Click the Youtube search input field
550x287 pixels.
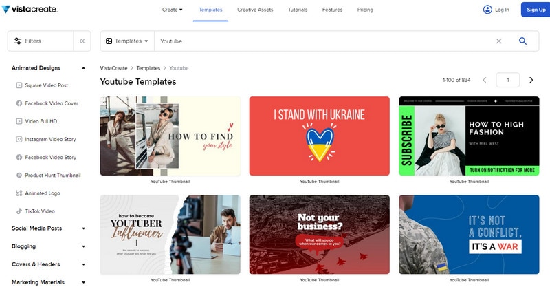coord(322,41)
